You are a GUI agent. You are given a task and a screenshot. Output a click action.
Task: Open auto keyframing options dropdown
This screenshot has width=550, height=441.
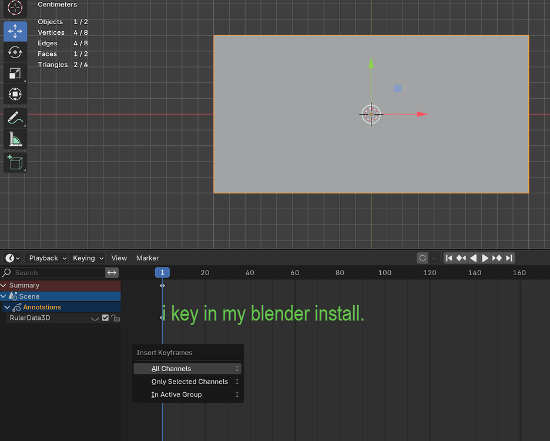coord(434,258)
